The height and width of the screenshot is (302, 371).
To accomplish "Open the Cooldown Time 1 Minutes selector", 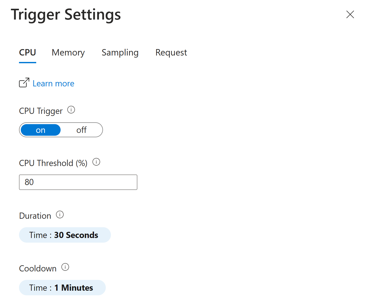I will point(62,287).
